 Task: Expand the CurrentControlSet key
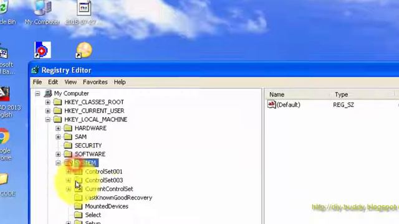point(68,189)
